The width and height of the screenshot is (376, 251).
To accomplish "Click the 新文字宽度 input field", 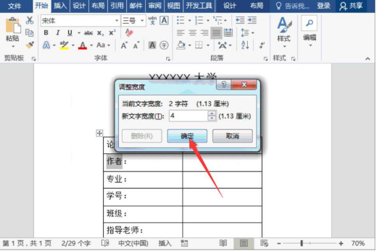I will [189, 116].
